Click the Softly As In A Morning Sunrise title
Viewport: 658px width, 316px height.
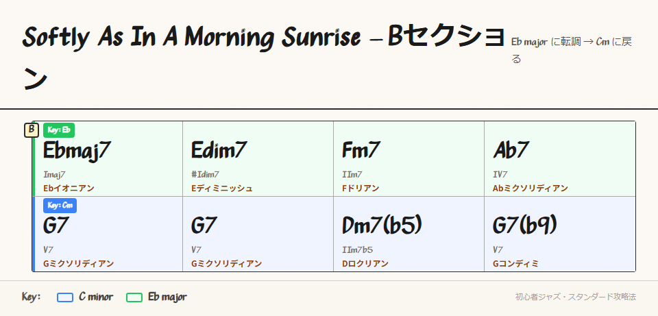(192, 38)
